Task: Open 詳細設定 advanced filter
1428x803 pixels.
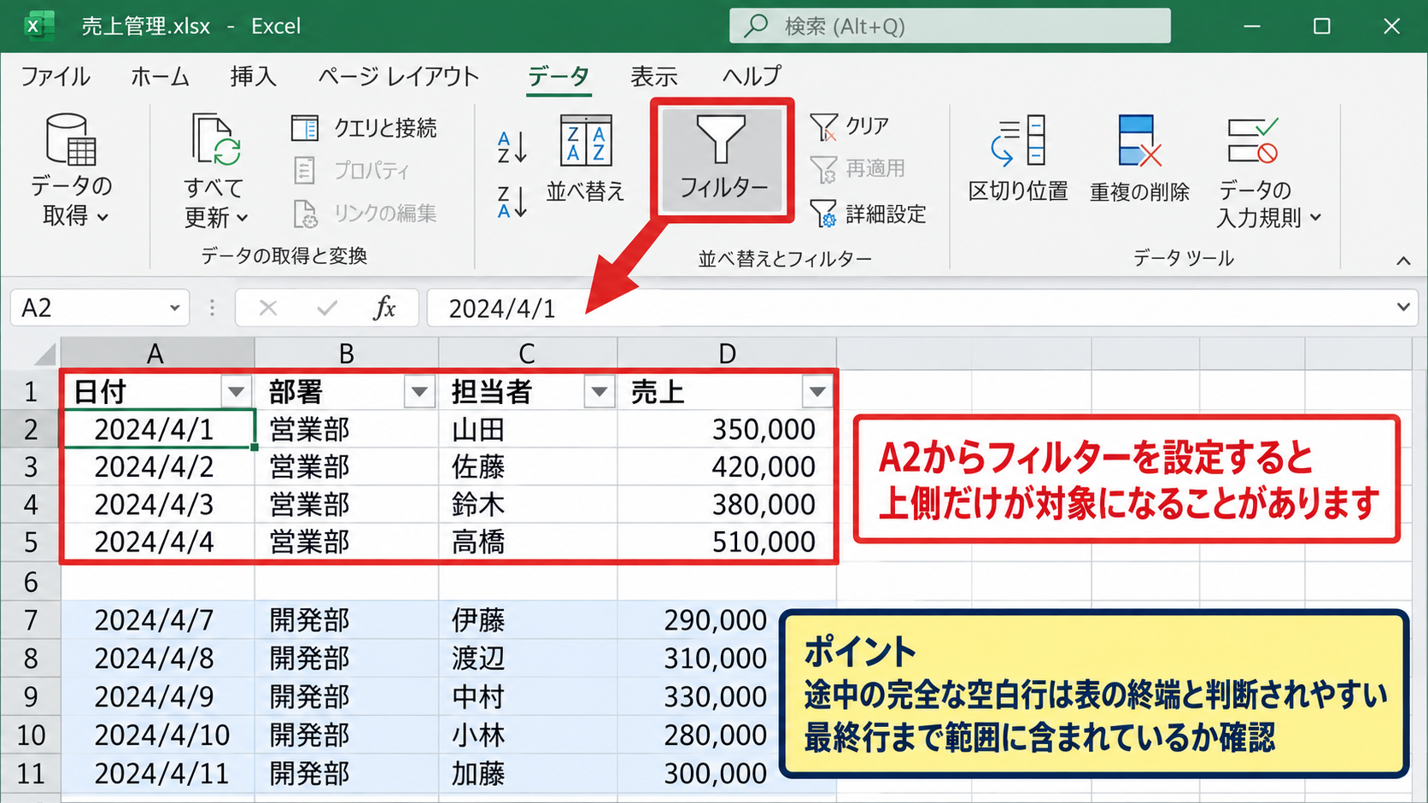Action: [x=868, y=214]
